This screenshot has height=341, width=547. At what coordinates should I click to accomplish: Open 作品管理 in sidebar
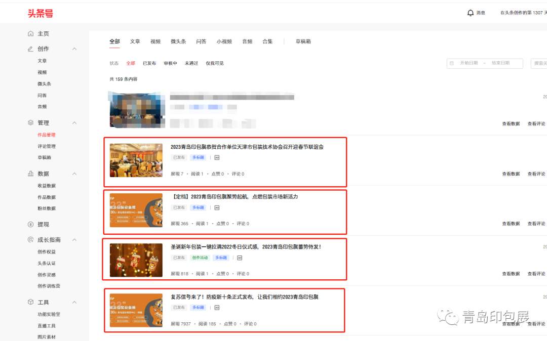[47, 135]
